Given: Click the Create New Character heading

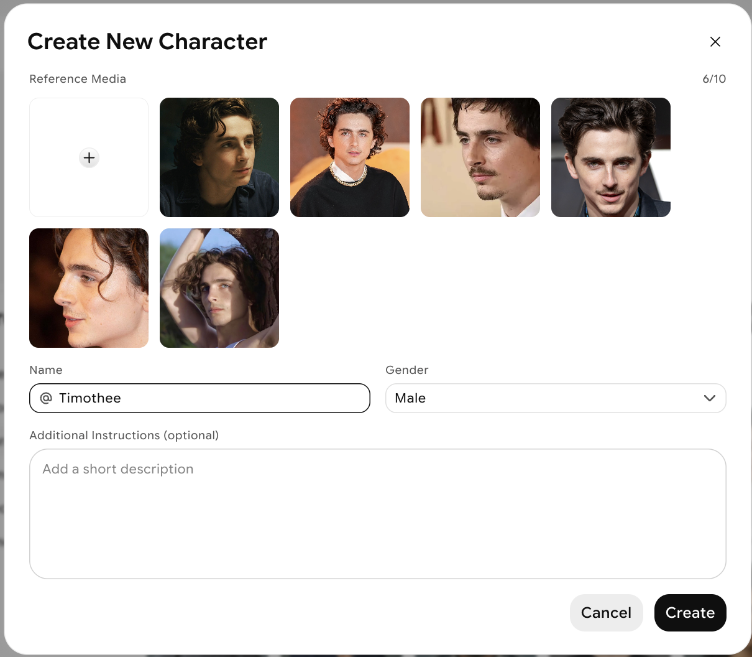Looking at the screenshot, I should tap(147, 42).
